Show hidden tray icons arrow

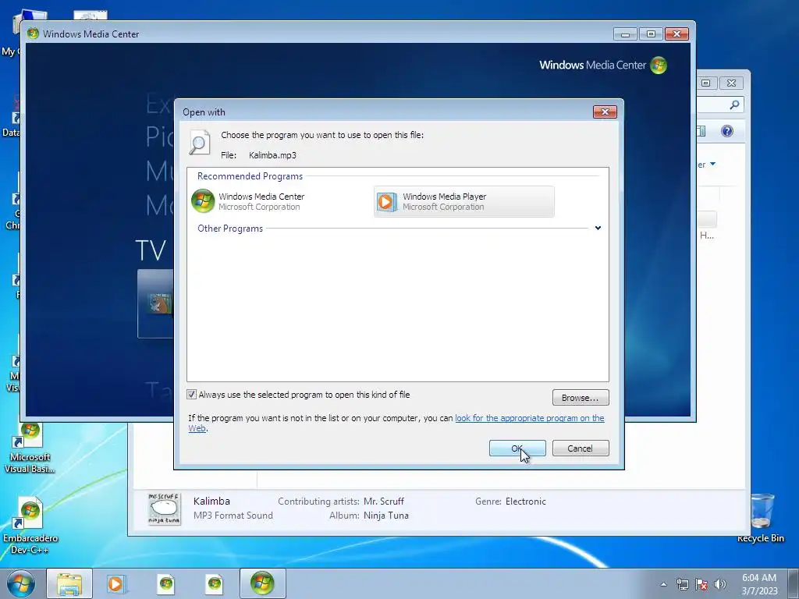(x=663, y=584)
